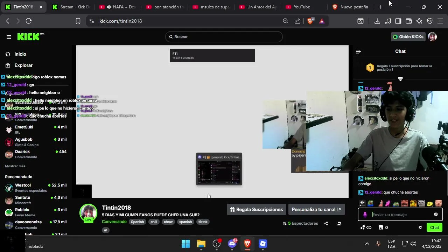This screenshot has height=252, width=448.
Task: Select the chill tag
Action: click(x=154, y=222)
